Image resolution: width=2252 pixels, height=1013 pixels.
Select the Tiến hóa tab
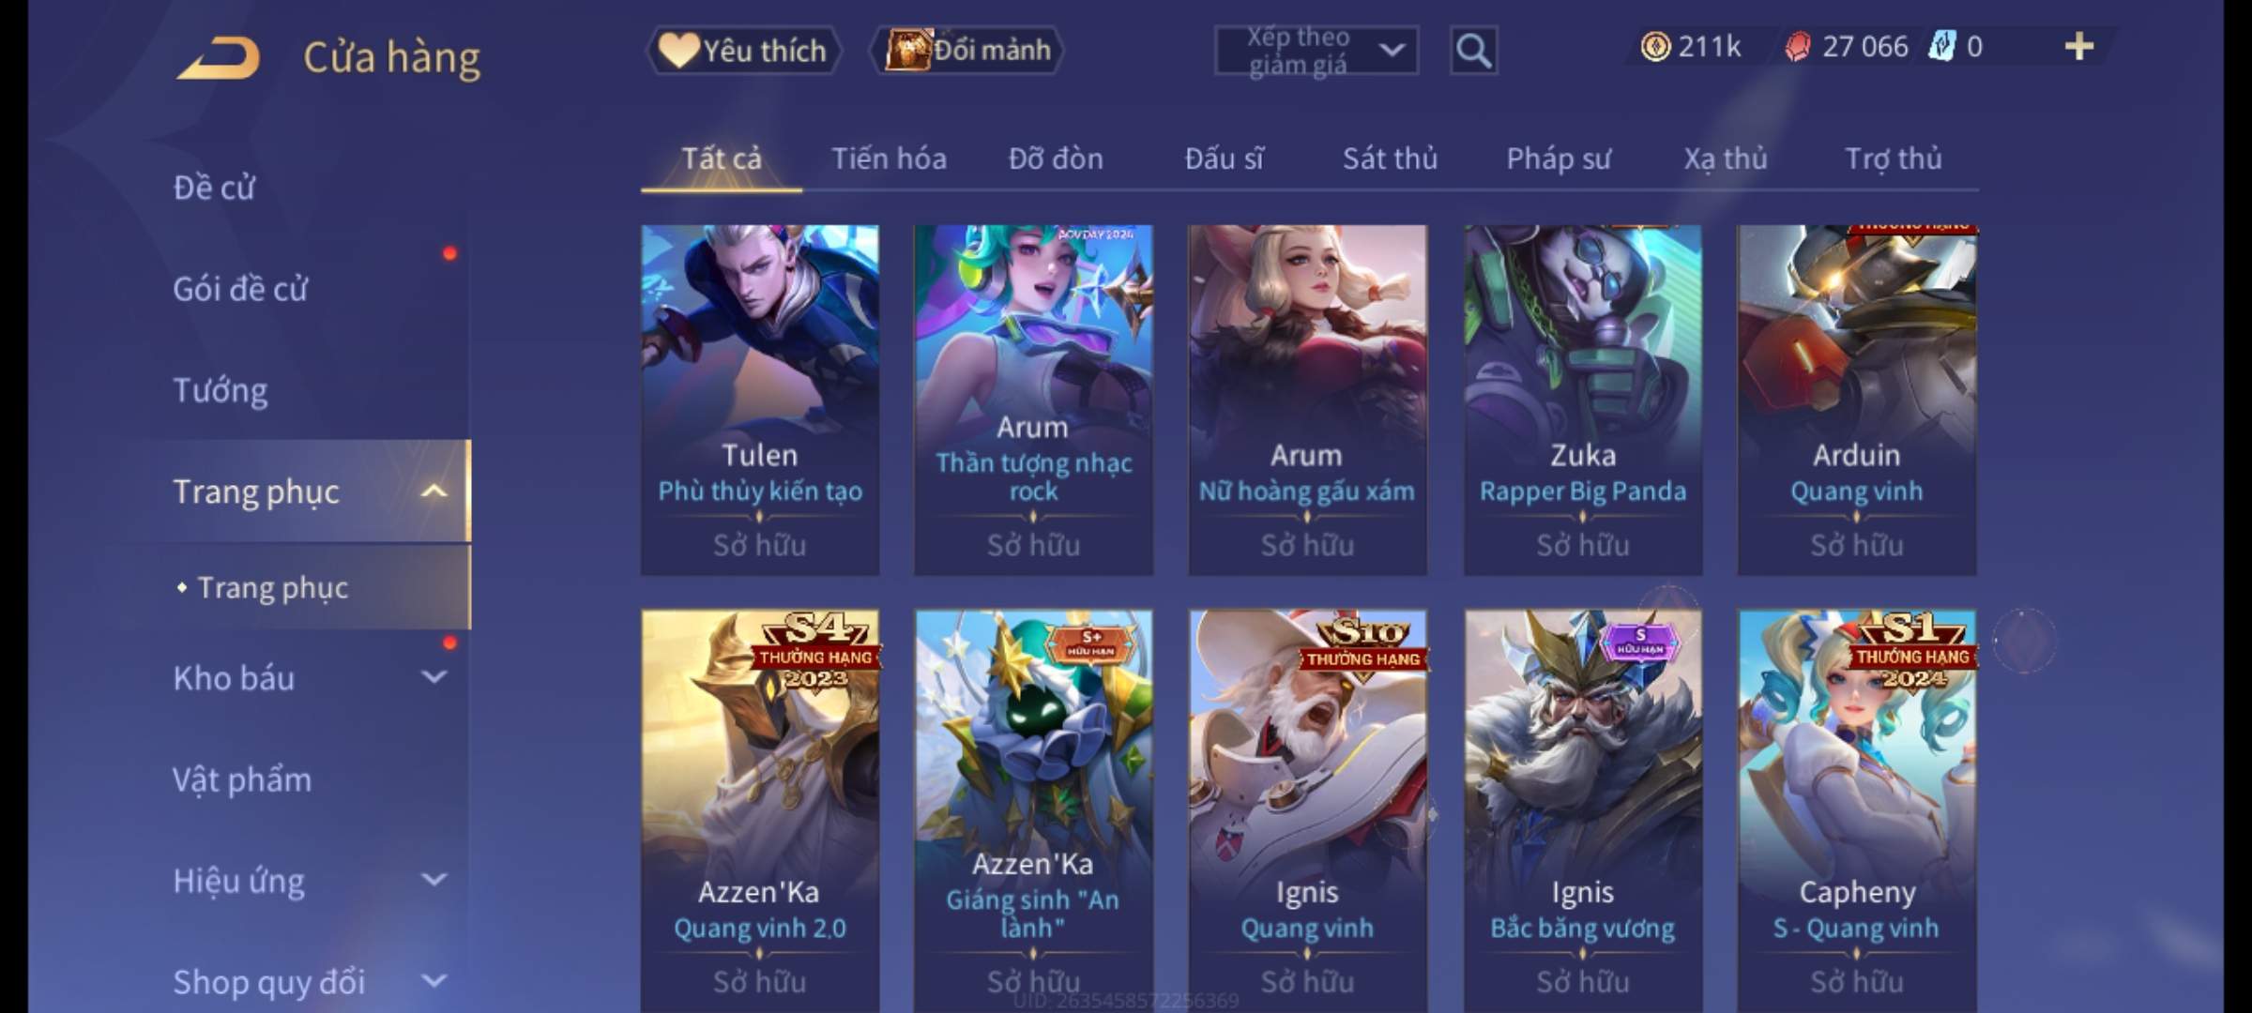coord(889,159)
